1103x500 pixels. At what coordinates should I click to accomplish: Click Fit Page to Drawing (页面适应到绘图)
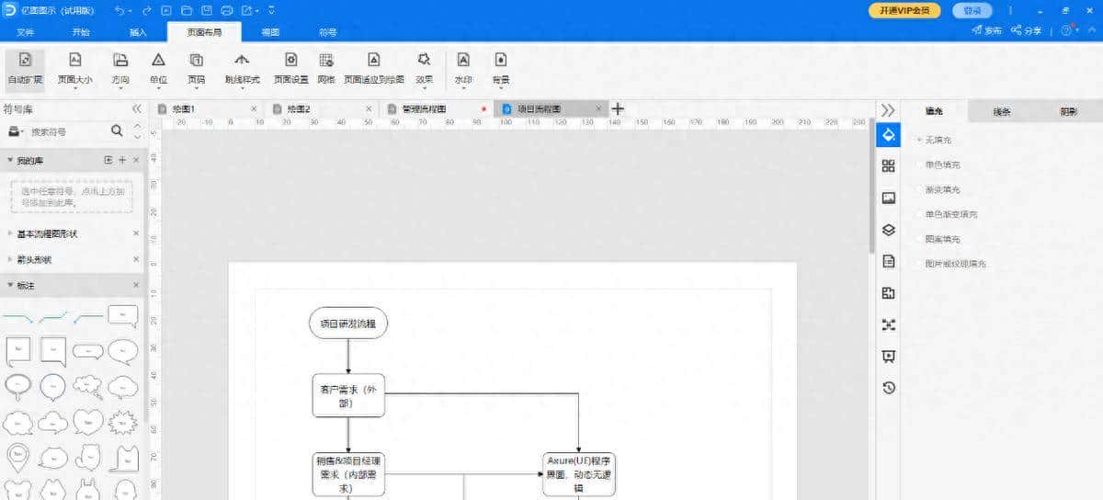pos(374,68)
